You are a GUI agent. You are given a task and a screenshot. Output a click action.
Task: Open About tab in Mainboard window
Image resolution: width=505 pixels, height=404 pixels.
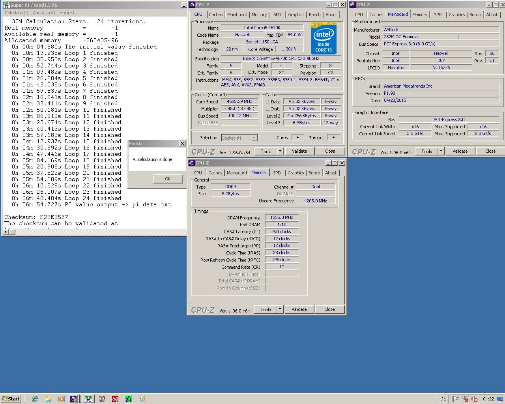point(492,15)
